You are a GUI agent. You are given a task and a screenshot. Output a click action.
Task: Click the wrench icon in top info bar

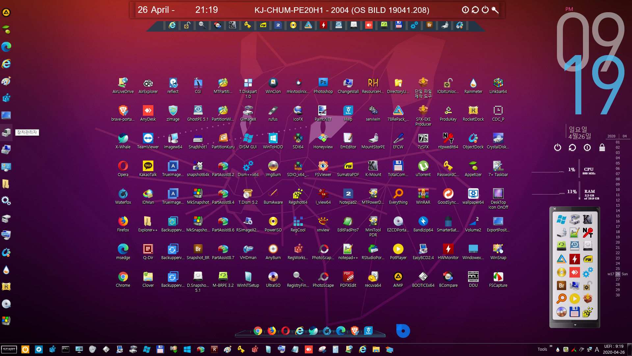click(495, 10)
